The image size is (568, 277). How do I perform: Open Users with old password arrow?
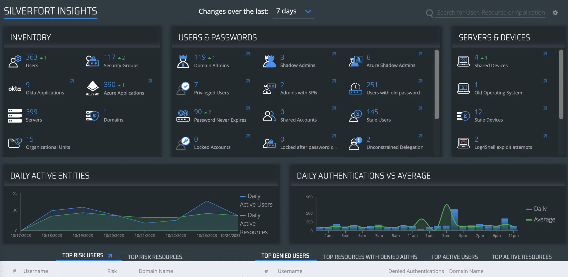420,81
